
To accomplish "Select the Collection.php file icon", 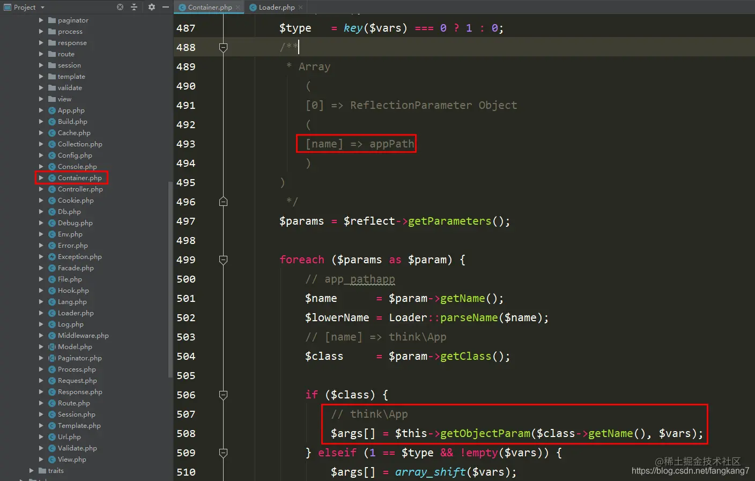I will [52, 144].
